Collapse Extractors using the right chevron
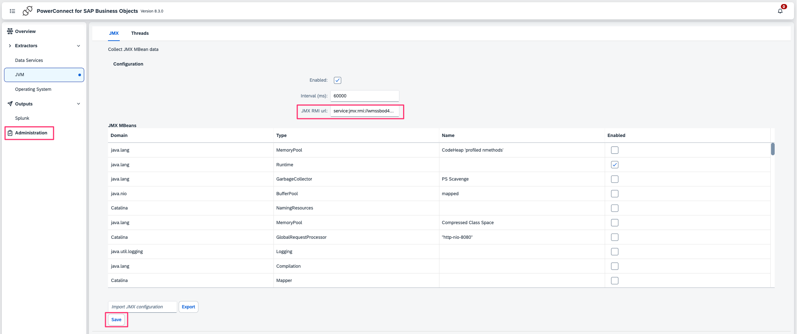This screenshot has height=334, width=797. pyautogui.click(x=78, y=46)
